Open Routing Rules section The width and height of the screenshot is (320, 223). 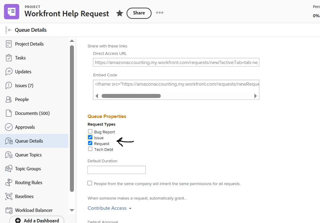(x=29, y=183)
